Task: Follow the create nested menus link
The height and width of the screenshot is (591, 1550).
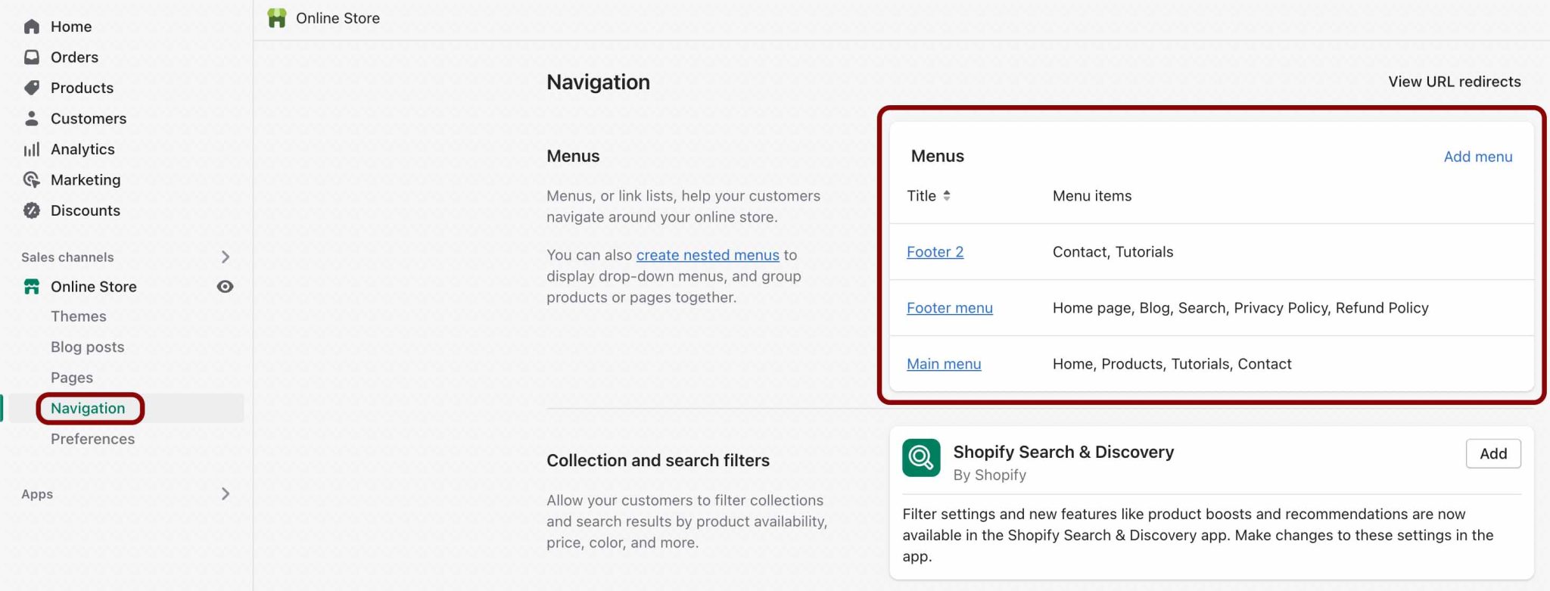Action: point(708,255)
